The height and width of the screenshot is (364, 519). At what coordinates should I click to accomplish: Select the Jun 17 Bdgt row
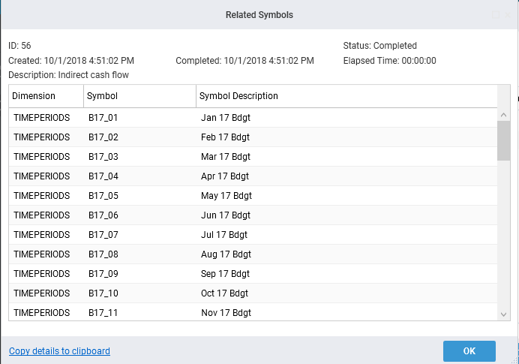(225, 215)
